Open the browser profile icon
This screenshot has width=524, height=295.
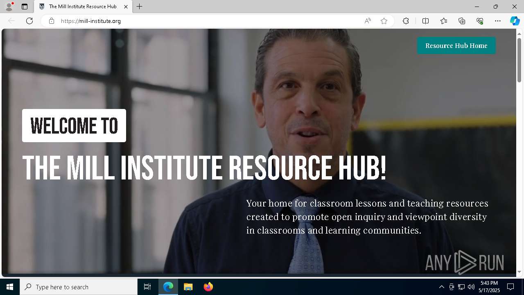pos(9,7)
